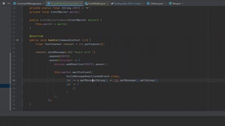This screenshot has height=126, width=225.
Task: Click the comment slashes on line 30
Action: 74,89
